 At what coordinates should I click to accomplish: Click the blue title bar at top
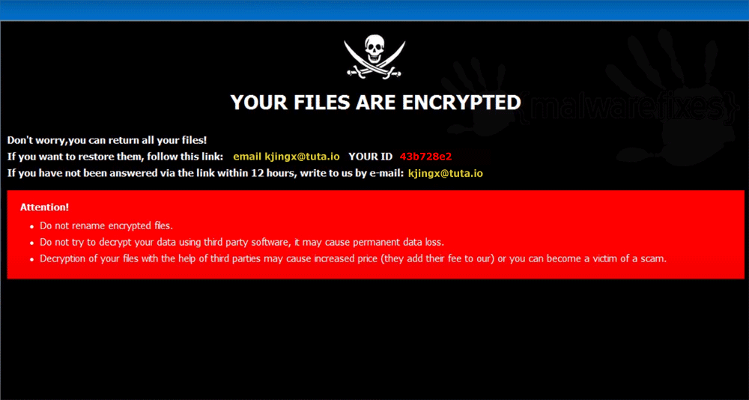374,10
